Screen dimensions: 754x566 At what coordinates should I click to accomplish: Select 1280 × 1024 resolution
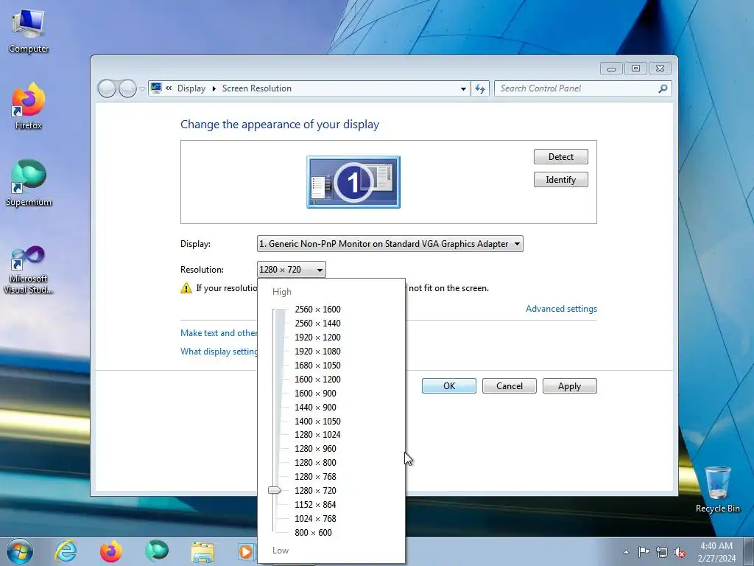click(x=317, y=435)
